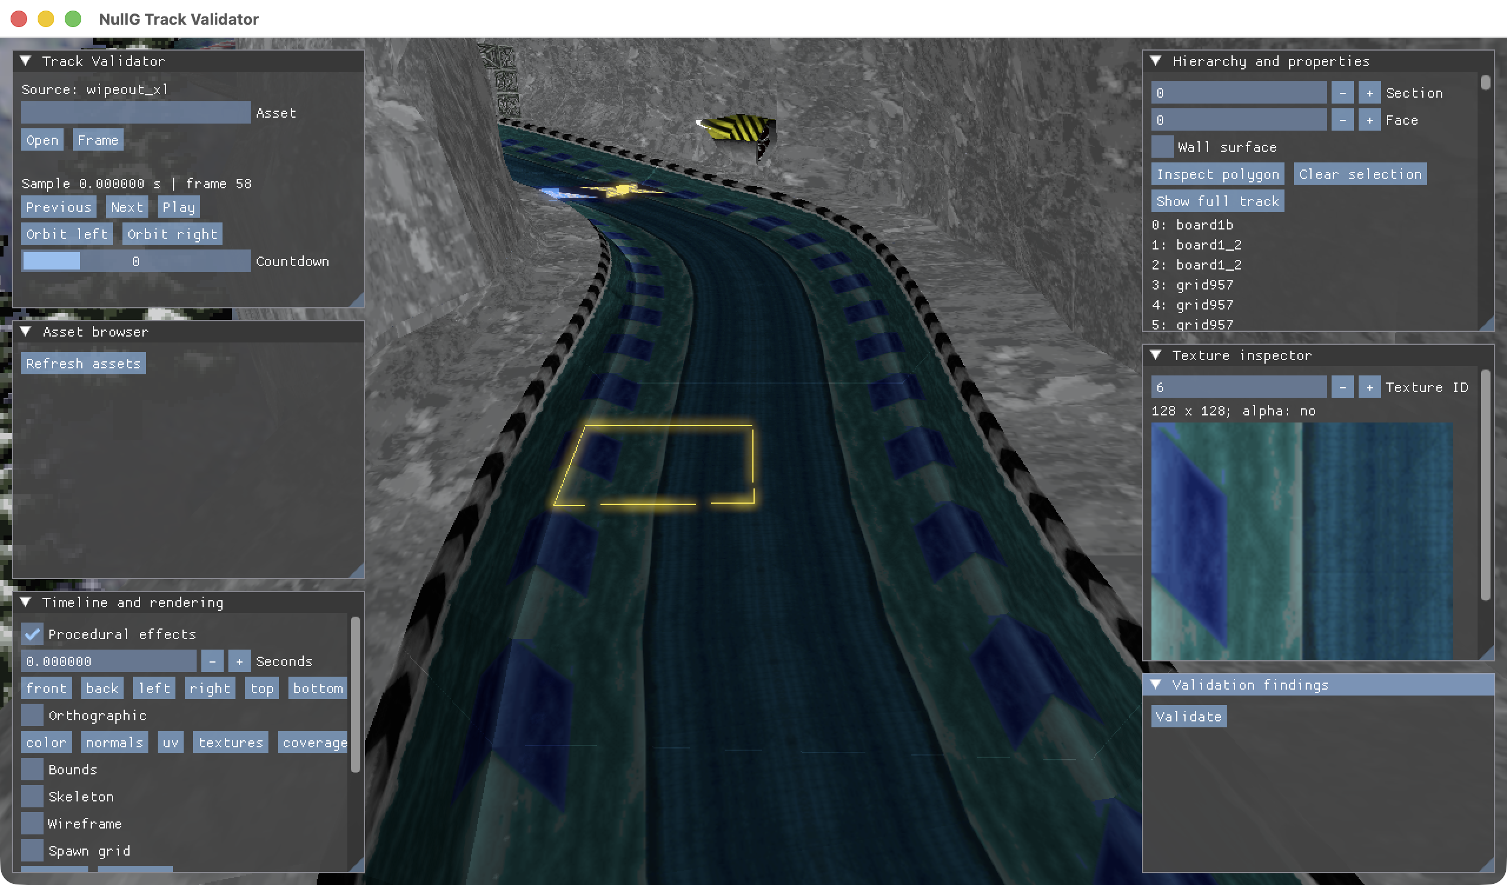Switch to bottom camera view
The width and height of the screenshot is (1507, 885).
coord(318,688)
